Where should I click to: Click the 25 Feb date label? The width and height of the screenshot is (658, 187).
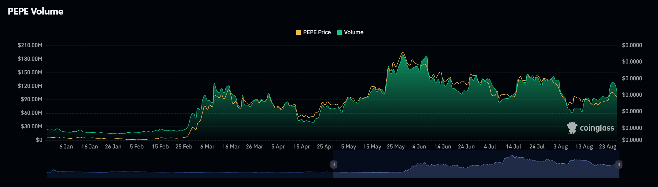[184, 147]
